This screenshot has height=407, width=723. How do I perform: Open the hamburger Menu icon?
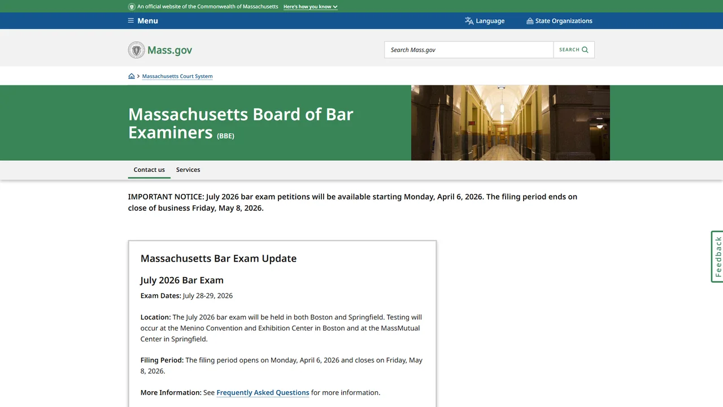tap(131, 21)
